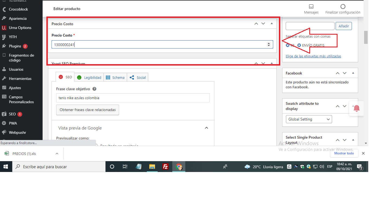Click the Finalizar configuración circle icon
Image resolution: width=369 pixels, height=208 pixels.
pyautogui.click(x=343, y=6)
